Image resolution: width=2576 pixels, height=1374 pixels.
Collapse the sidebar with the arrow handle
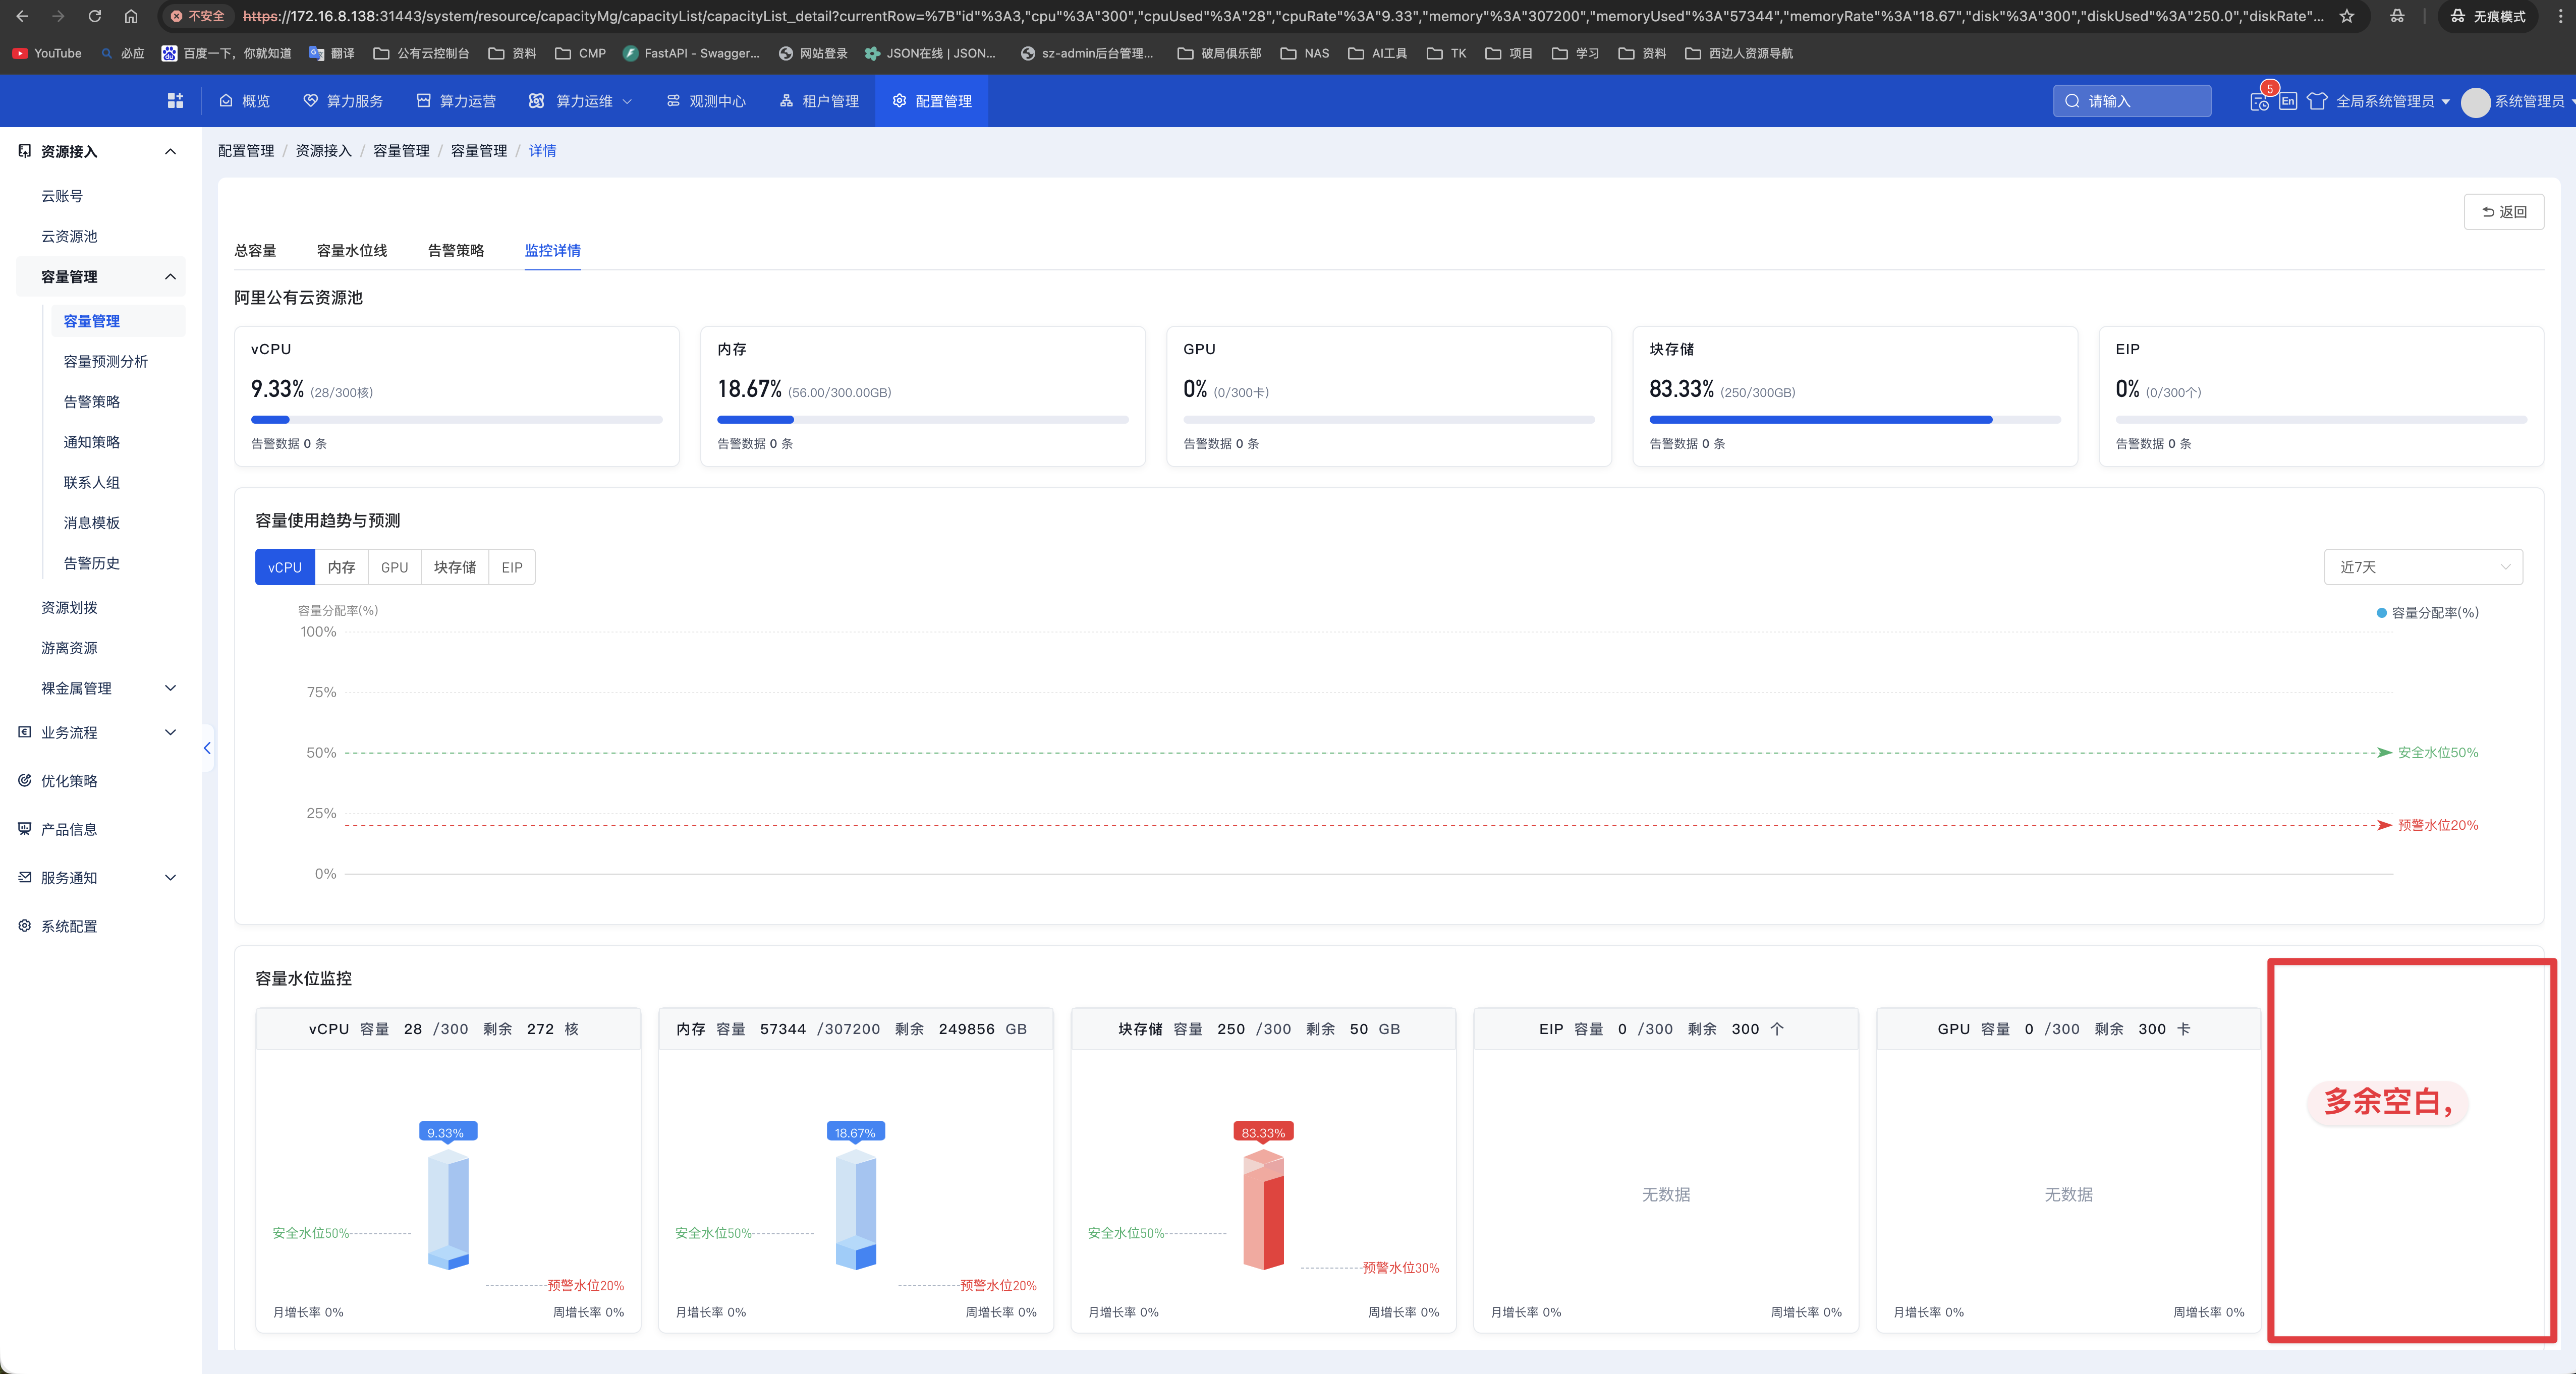(207, 748)
